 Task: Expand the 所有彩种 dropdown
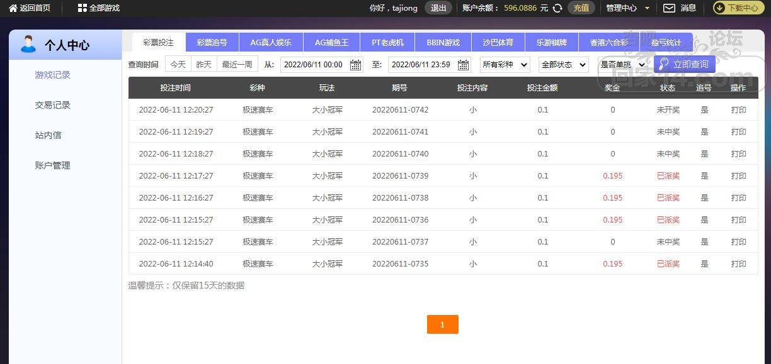point(505,65)
